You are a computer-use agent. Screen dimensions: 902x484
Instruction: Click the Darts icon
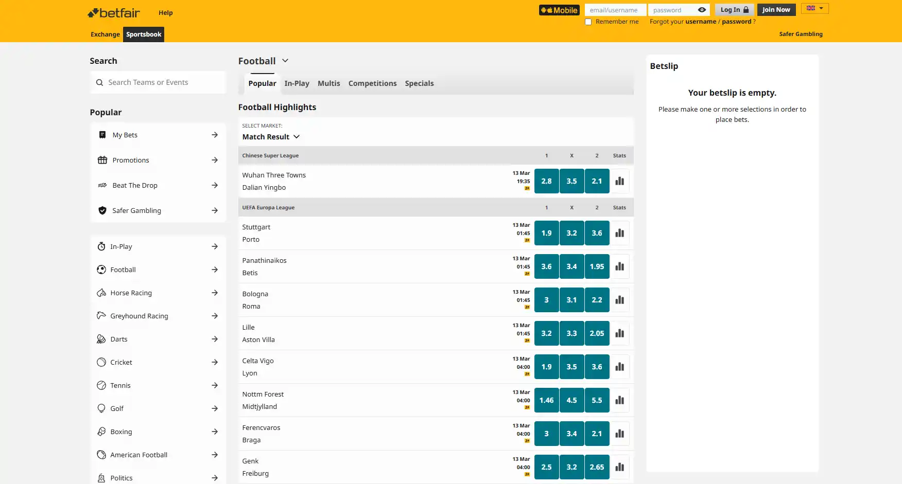point(101,339)
